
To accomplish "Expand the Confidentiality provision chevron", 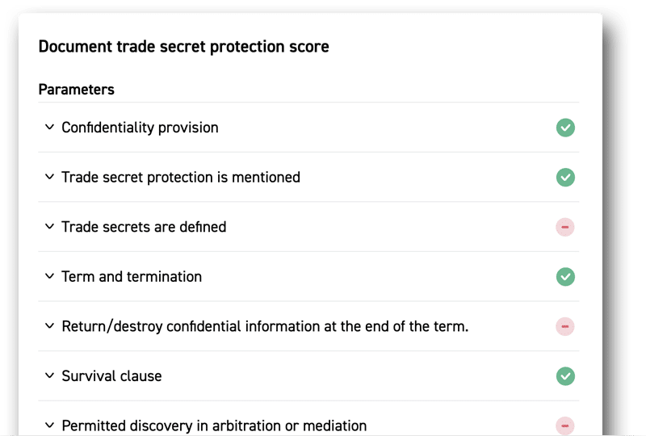I will click(49, 127).
